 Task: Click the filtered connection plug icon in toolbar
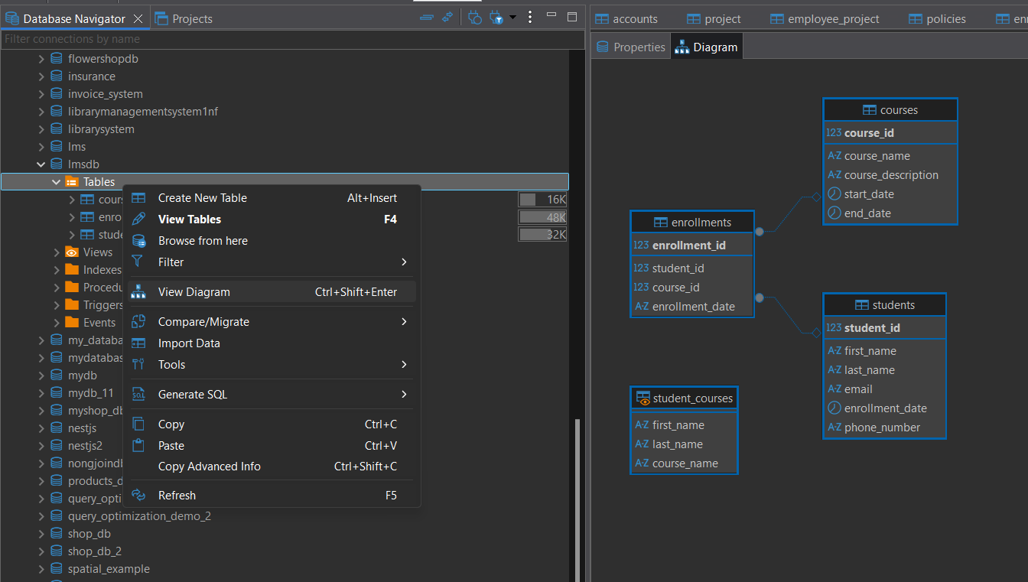pyautogui.click(x=495, y=17)
